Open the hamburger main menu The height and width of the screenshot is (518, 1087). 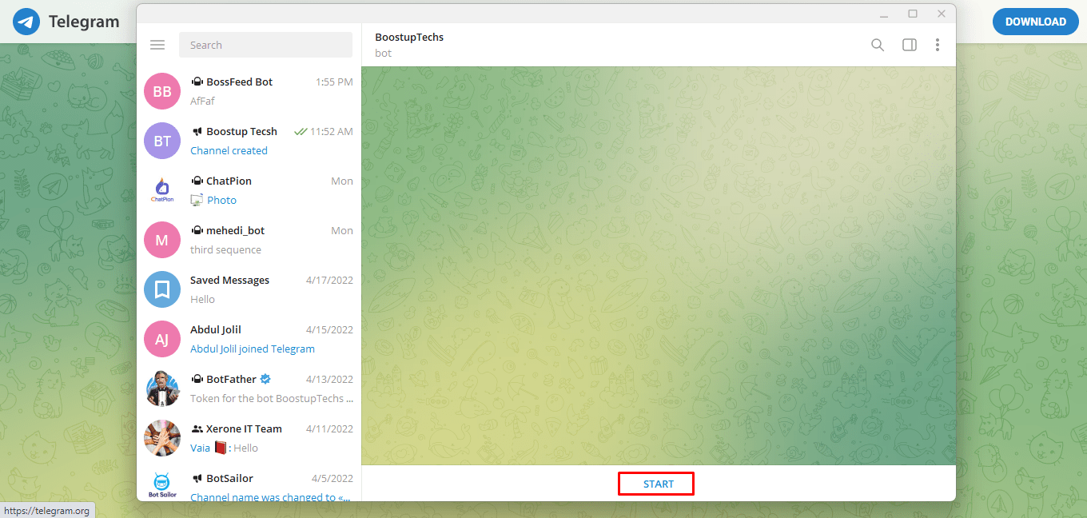(x=157, y=46)
